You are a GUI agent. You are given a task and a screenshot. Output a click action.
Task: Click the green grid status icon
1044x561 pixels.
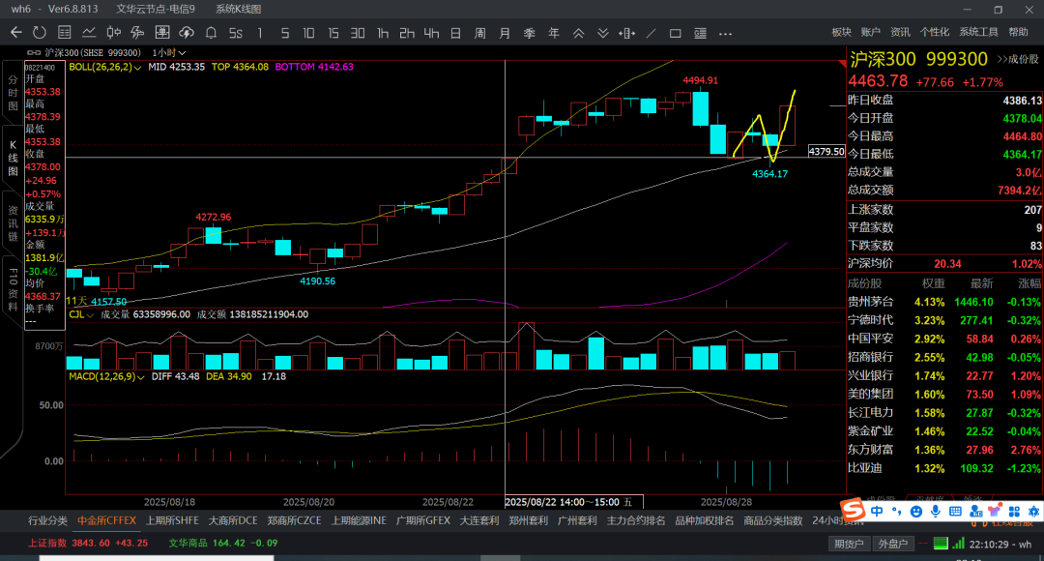tap(941, 543)
